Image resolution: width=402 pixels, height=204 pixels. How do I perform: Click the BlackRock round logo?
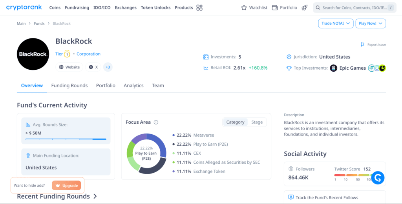[x=33, y=54]
